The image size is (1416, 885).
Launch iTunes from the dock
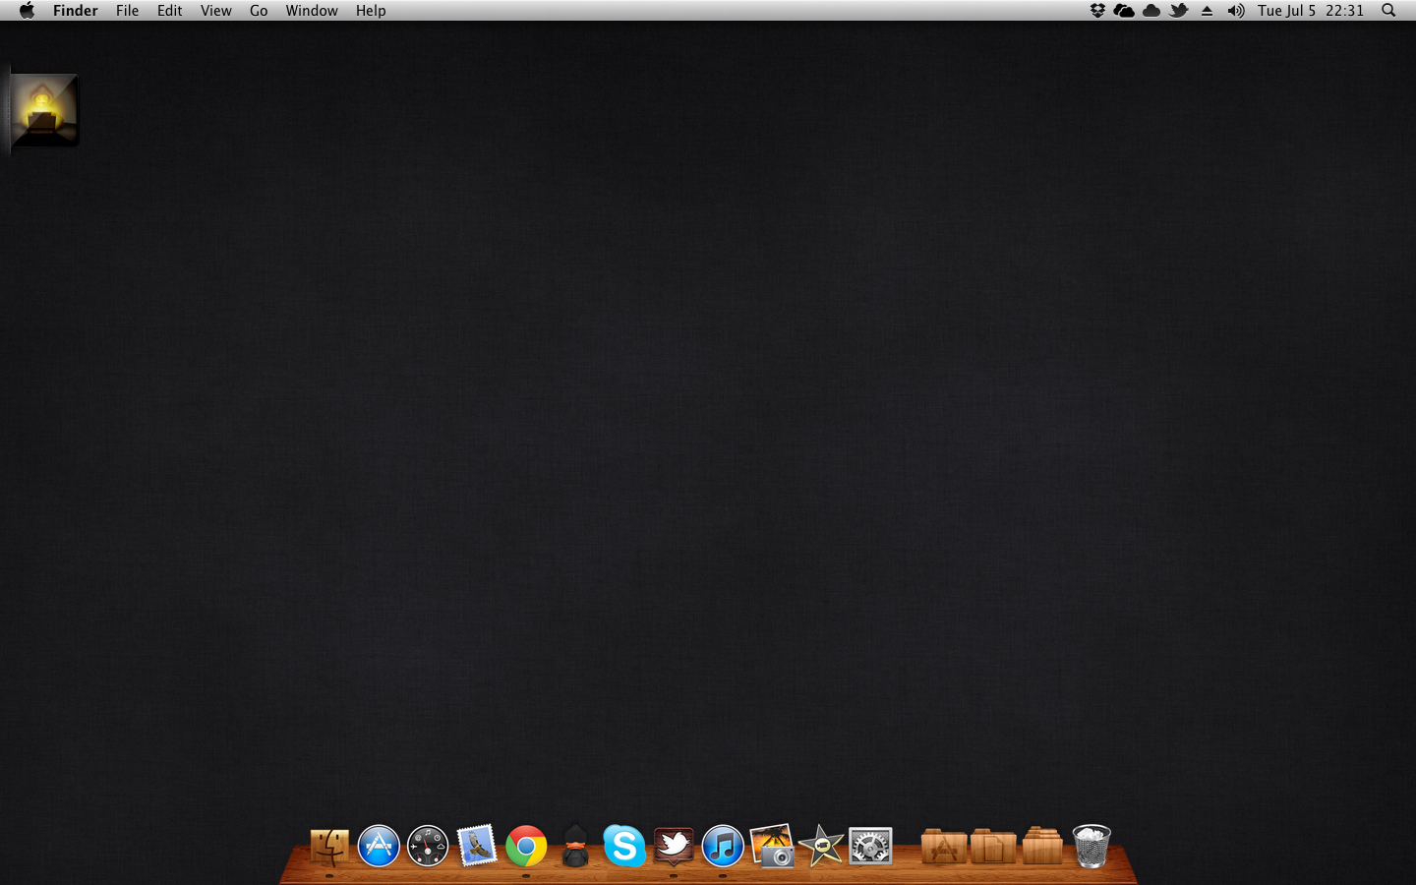tap(723, 846)
